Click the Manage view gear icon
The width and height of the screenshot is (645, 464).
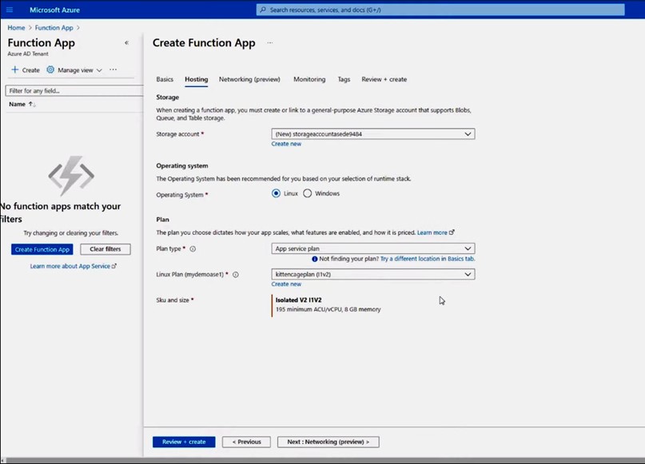pos(50,69)
